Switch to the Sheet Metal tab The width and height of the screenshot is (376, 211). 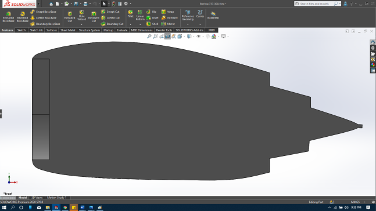67,30
